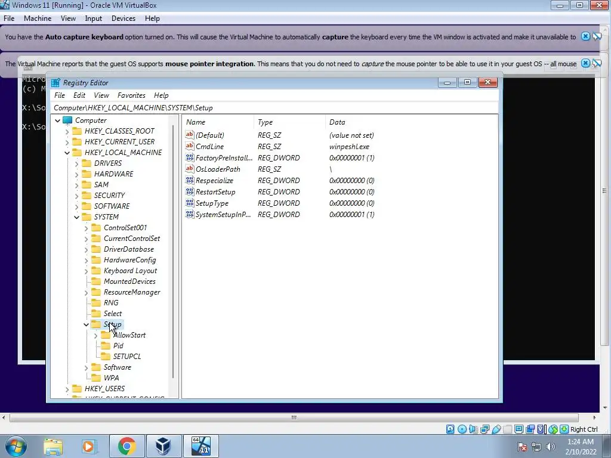Click the green arrow host key icon
Viewport: 611px width, 458px height.
(x=564, y=429)
